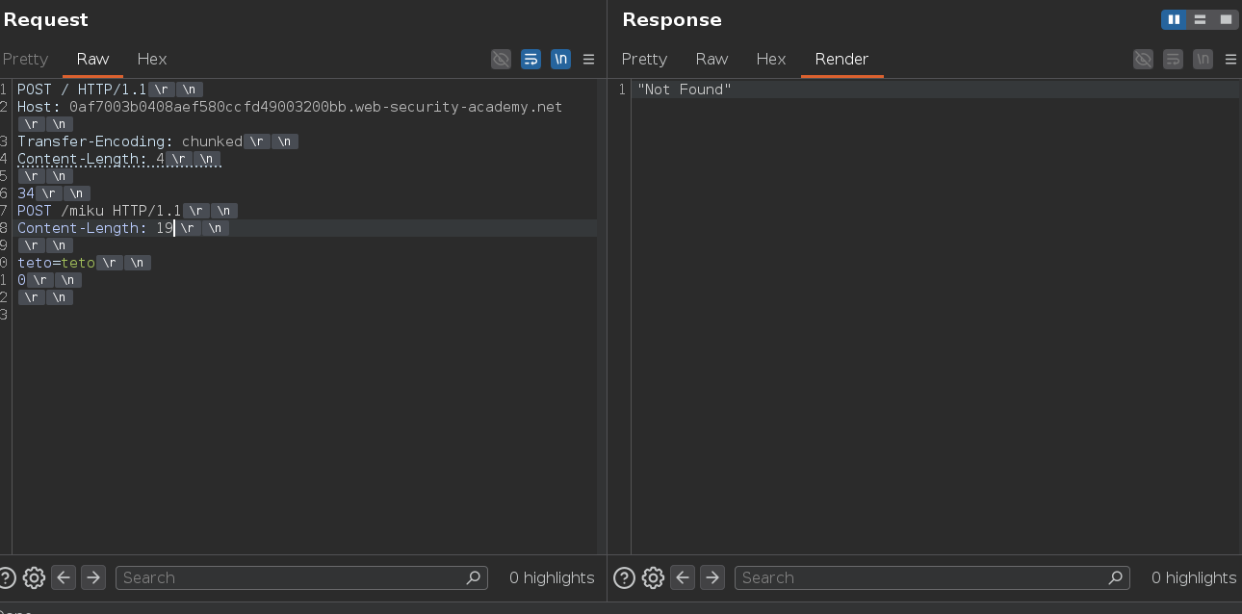Select top-bottom split layout
1242x614 pixels.
tap(1200, 19)
